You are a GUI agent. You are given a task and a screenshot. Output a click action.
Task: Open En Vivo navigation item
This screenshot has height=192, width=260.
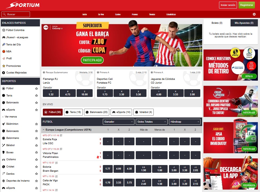(101, 14)
